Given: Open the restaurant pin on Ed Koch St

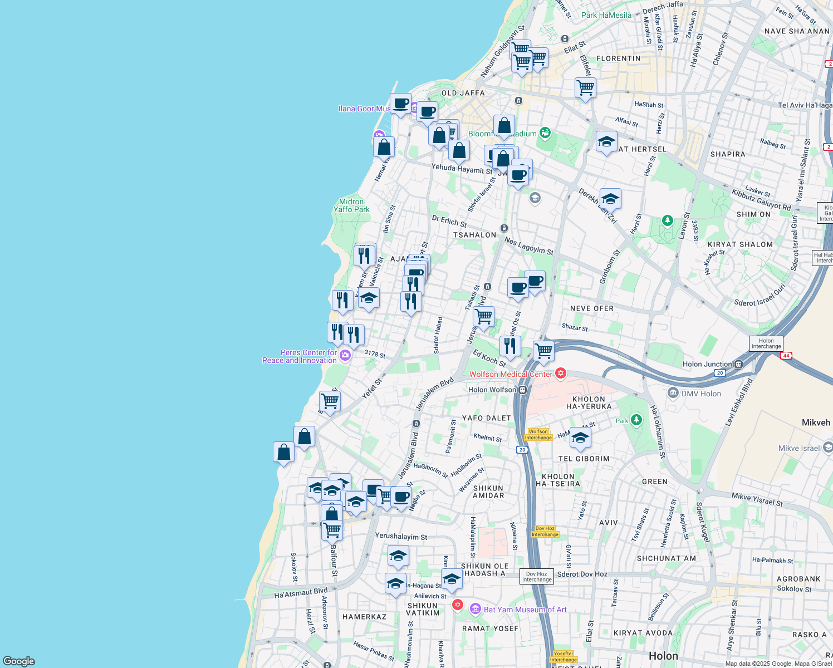Looking at the screenshot, I should [511, 346].
